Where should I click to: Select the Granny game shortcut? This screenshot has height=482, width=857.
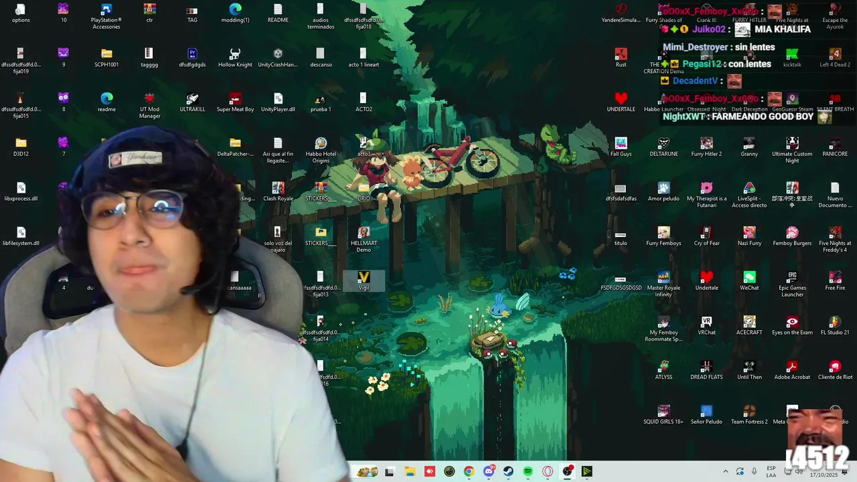coord(749,147)
